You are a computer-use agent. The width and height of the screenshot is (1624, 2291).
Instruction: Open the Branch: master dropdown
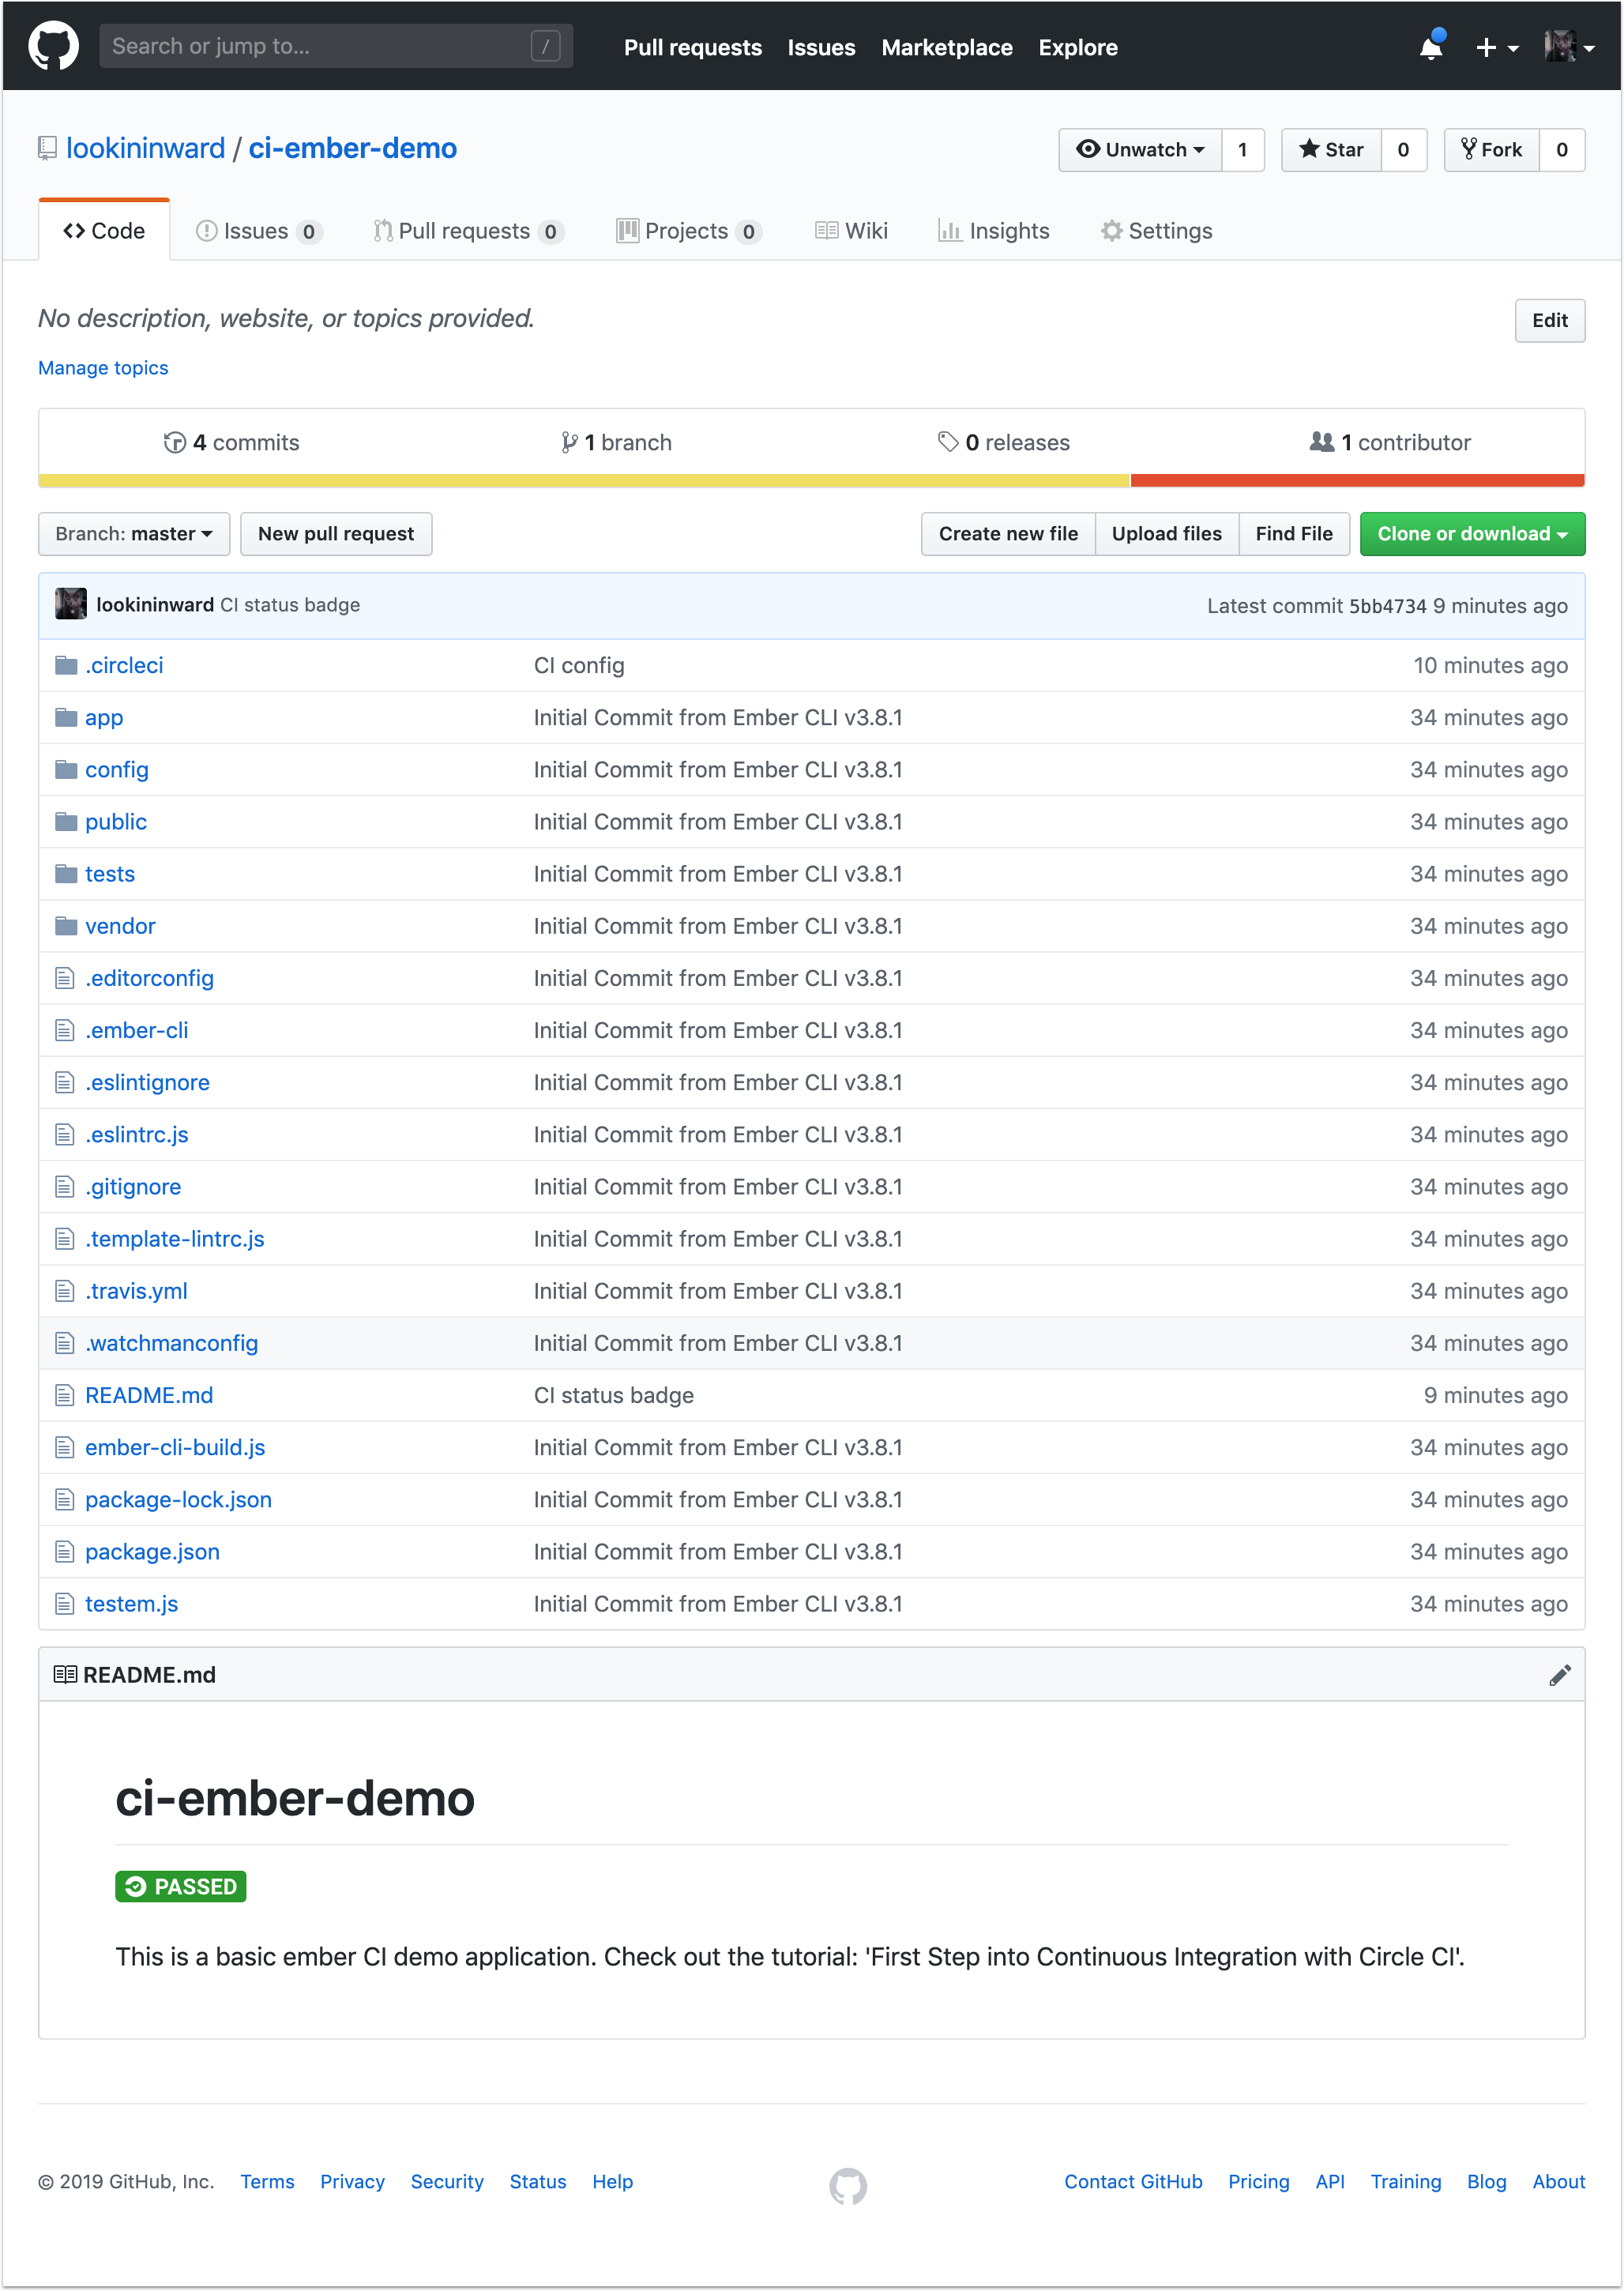click(x=133, y=533)
